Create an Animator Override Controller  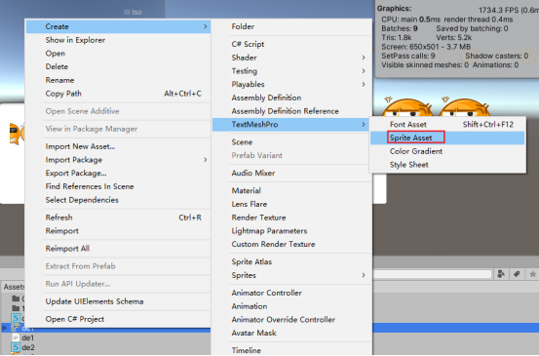tap(291, 320)
